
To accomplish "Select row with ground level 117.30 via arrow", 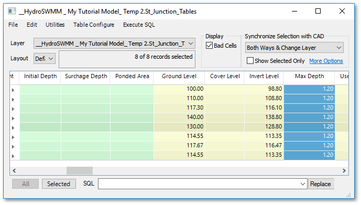I will click(13, 109).
